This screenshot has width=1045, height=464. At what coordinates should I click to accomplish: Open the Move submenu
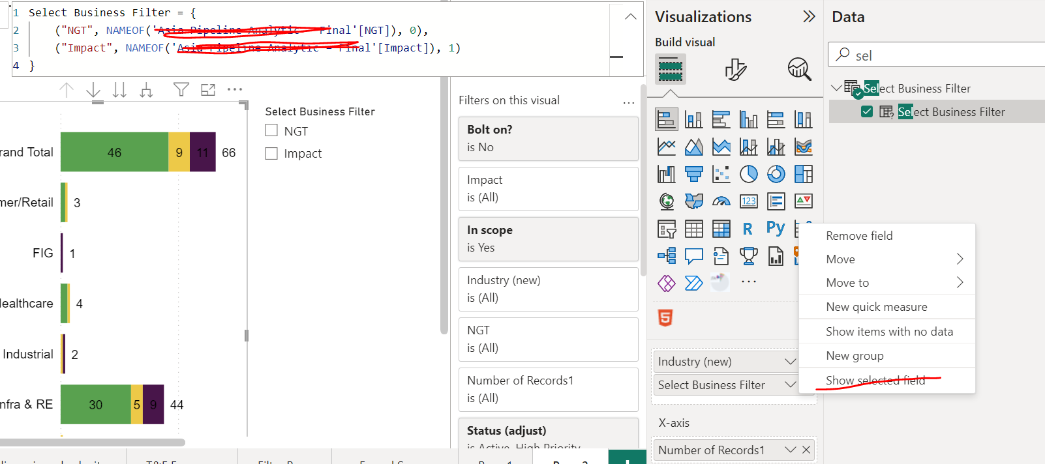[x=887, y=259]
